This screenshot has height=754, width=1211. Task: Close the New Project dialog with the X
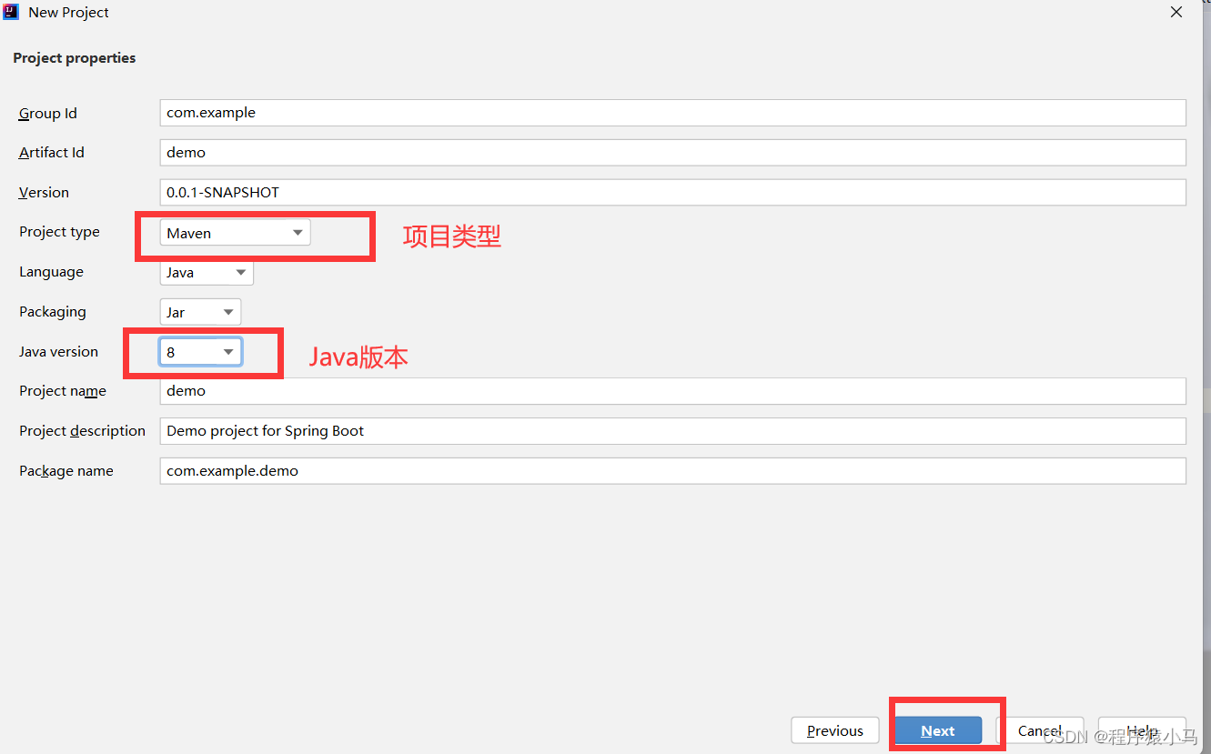pyautogui.click(x=1176, y=12)
